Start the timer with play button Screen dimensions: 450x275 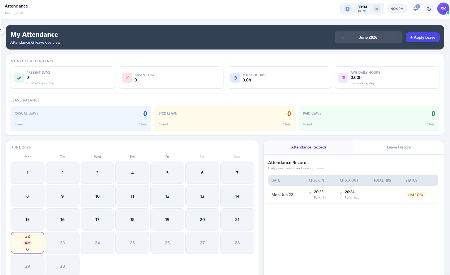[x=347, y=9]
